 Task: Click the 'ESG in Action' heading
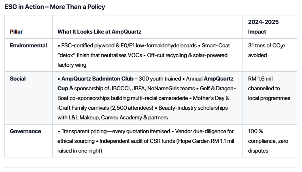[x=55, y=7]
